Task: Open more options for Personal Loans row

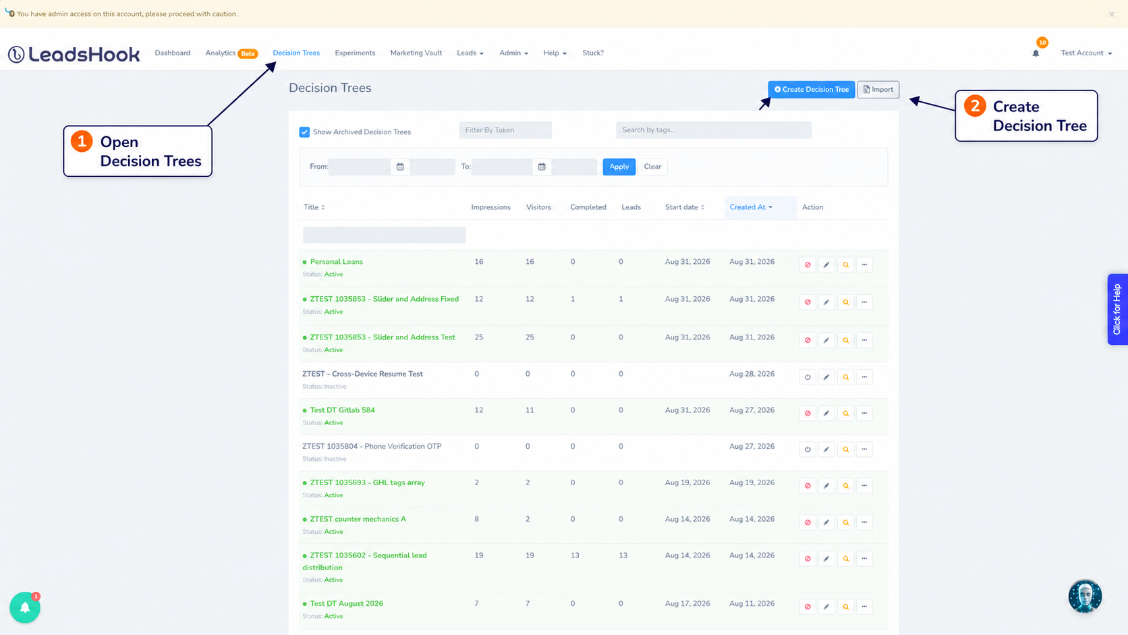Action: tap(864, 265)
